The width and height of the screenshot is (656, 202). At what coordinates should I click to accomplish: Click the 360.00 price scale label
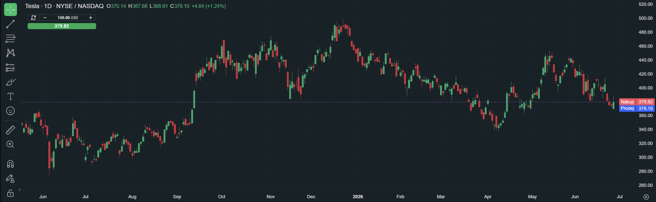(x=645, y=115)
